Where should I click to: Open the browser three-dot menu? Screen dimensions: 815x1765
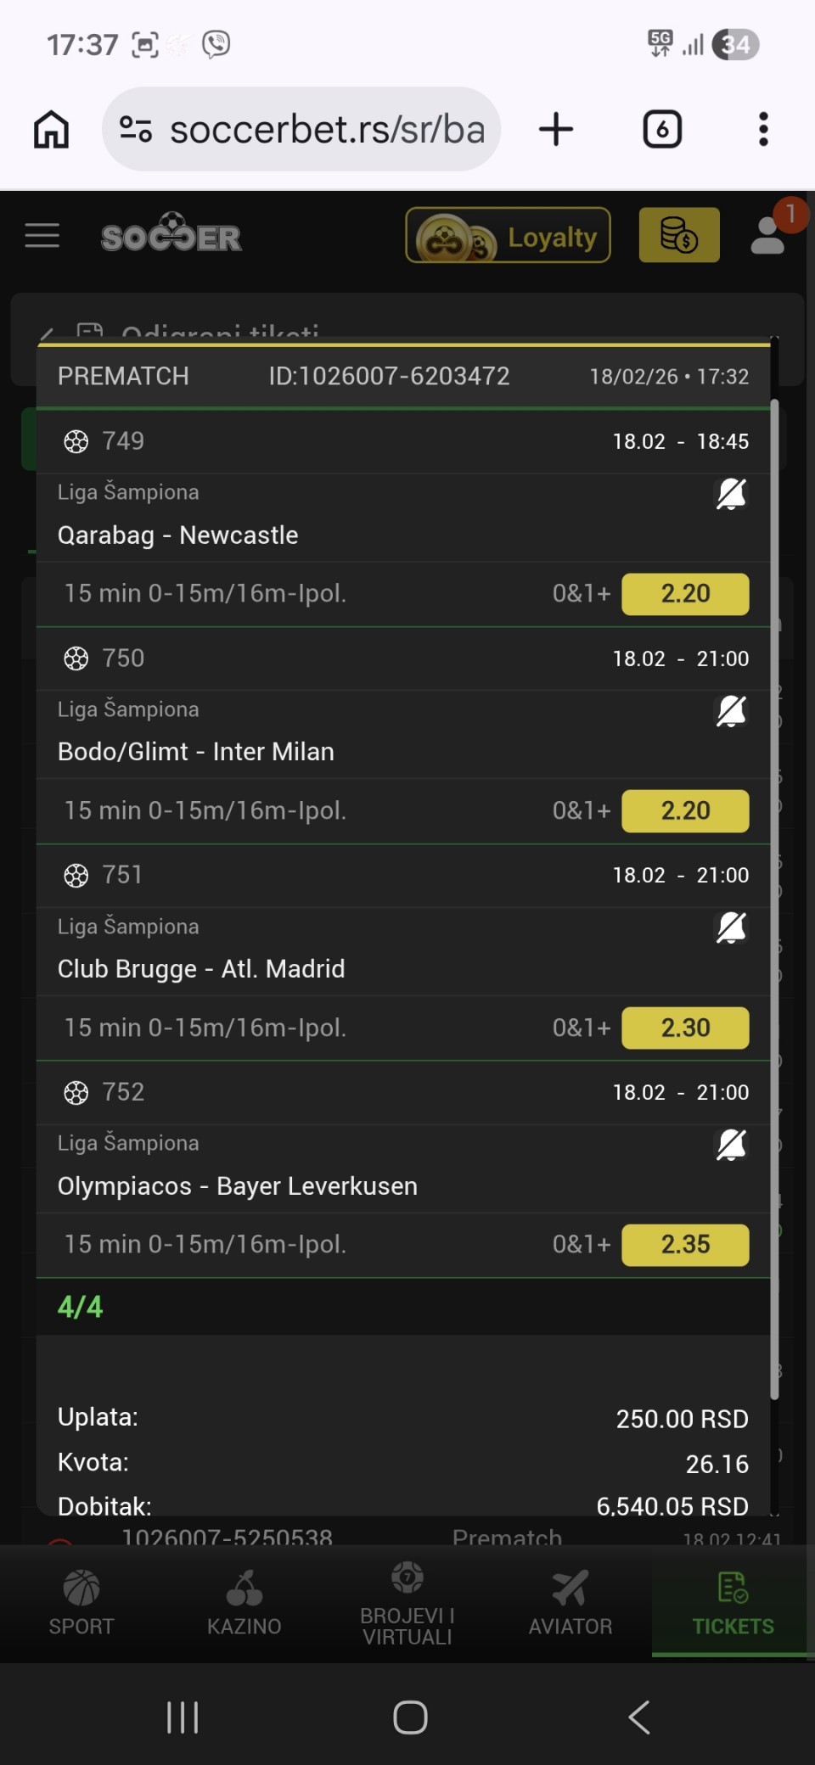(x=763, y=130)
